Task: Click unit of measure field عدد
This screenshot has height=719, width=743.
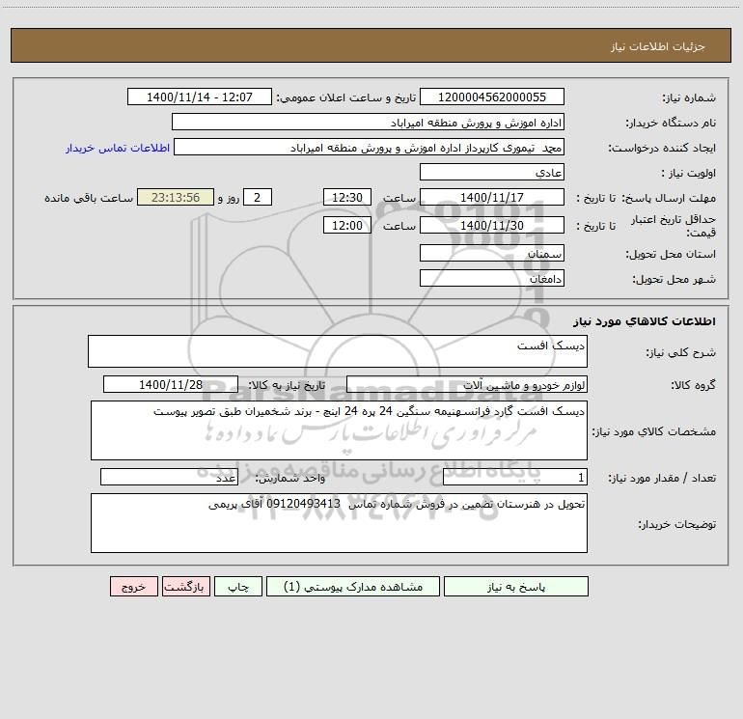Action: pos(169,478)
